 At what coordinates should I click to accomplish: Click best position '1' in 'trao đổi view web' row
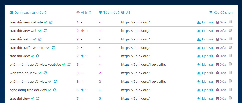click(x=100, y=31)
